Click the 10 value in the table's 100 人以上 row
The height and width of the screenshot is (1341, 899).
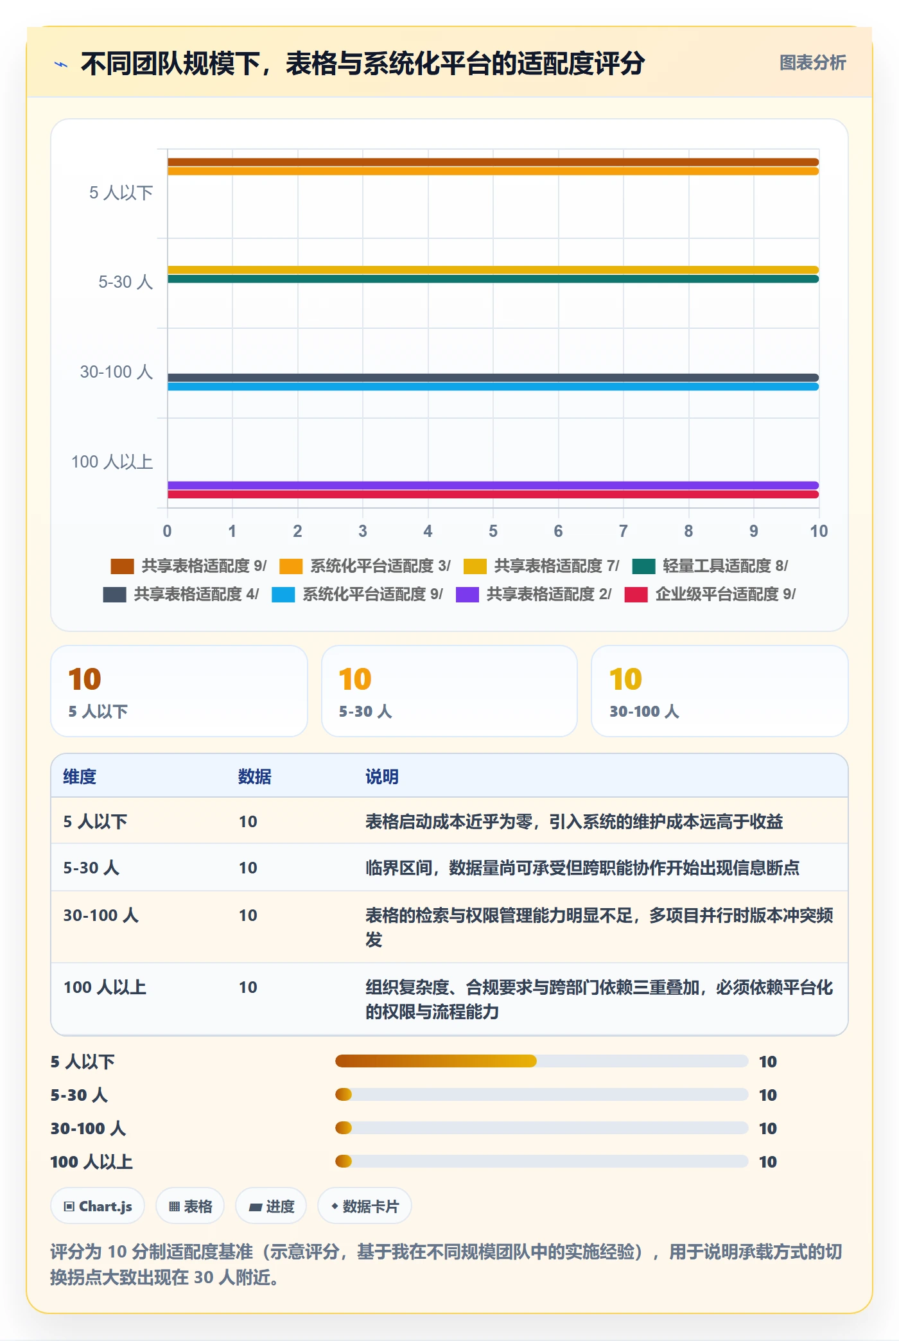click(x=248, y=987)
